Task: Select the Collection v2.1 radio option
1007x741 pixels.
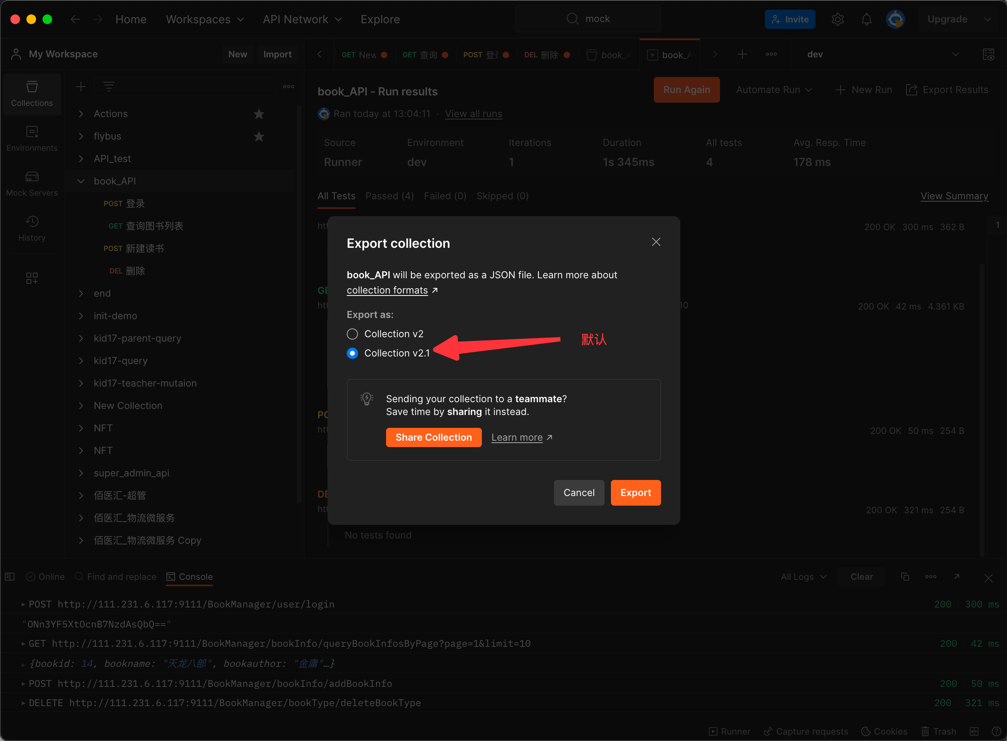Action: [x=352, y=353]
